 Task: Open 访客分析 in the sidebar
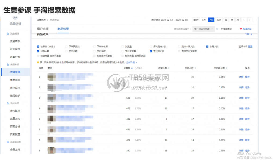[x=15, y=57]
